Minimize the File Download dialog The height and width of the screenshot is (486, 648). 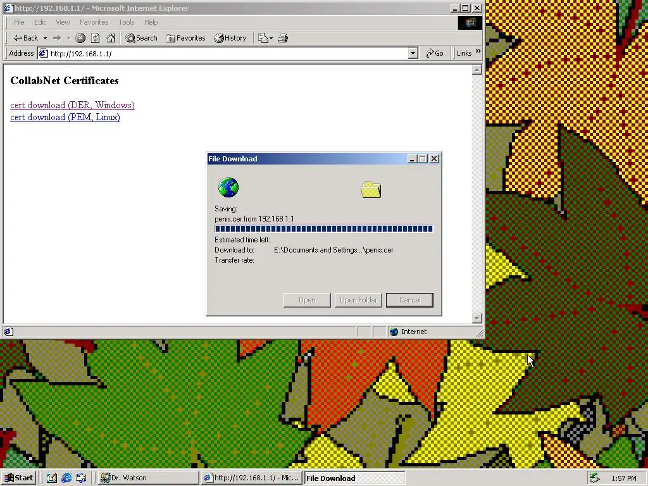click(x=412, y=159)
